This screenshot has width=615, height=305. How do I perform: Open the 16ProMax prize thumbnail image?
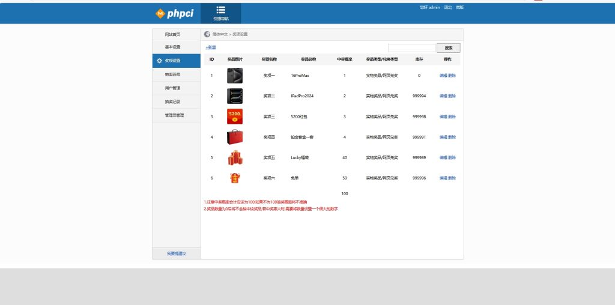[x=235, y=76]
